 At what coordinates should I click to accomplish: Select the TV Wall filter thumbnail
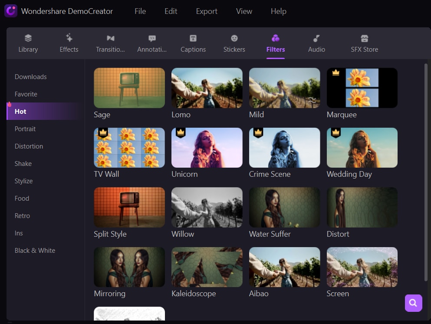(x=129, y=147)
